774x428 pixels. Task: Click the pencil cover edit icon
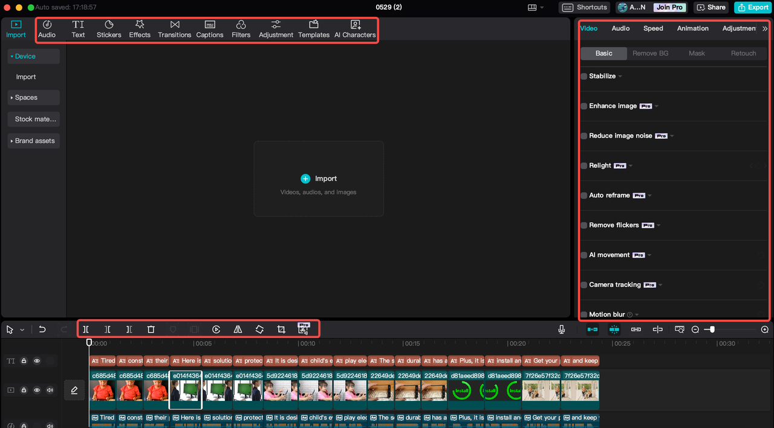point(74,391)
